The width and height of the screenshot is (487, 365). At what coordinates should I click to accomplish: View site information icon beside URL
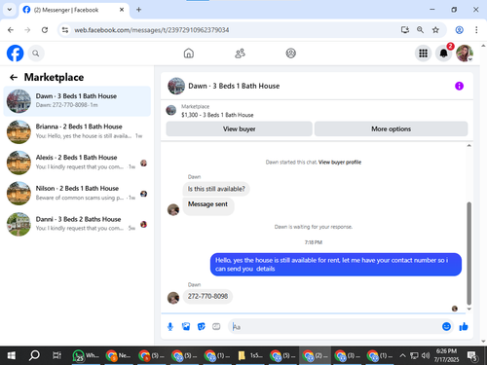[x=65, y=30]
